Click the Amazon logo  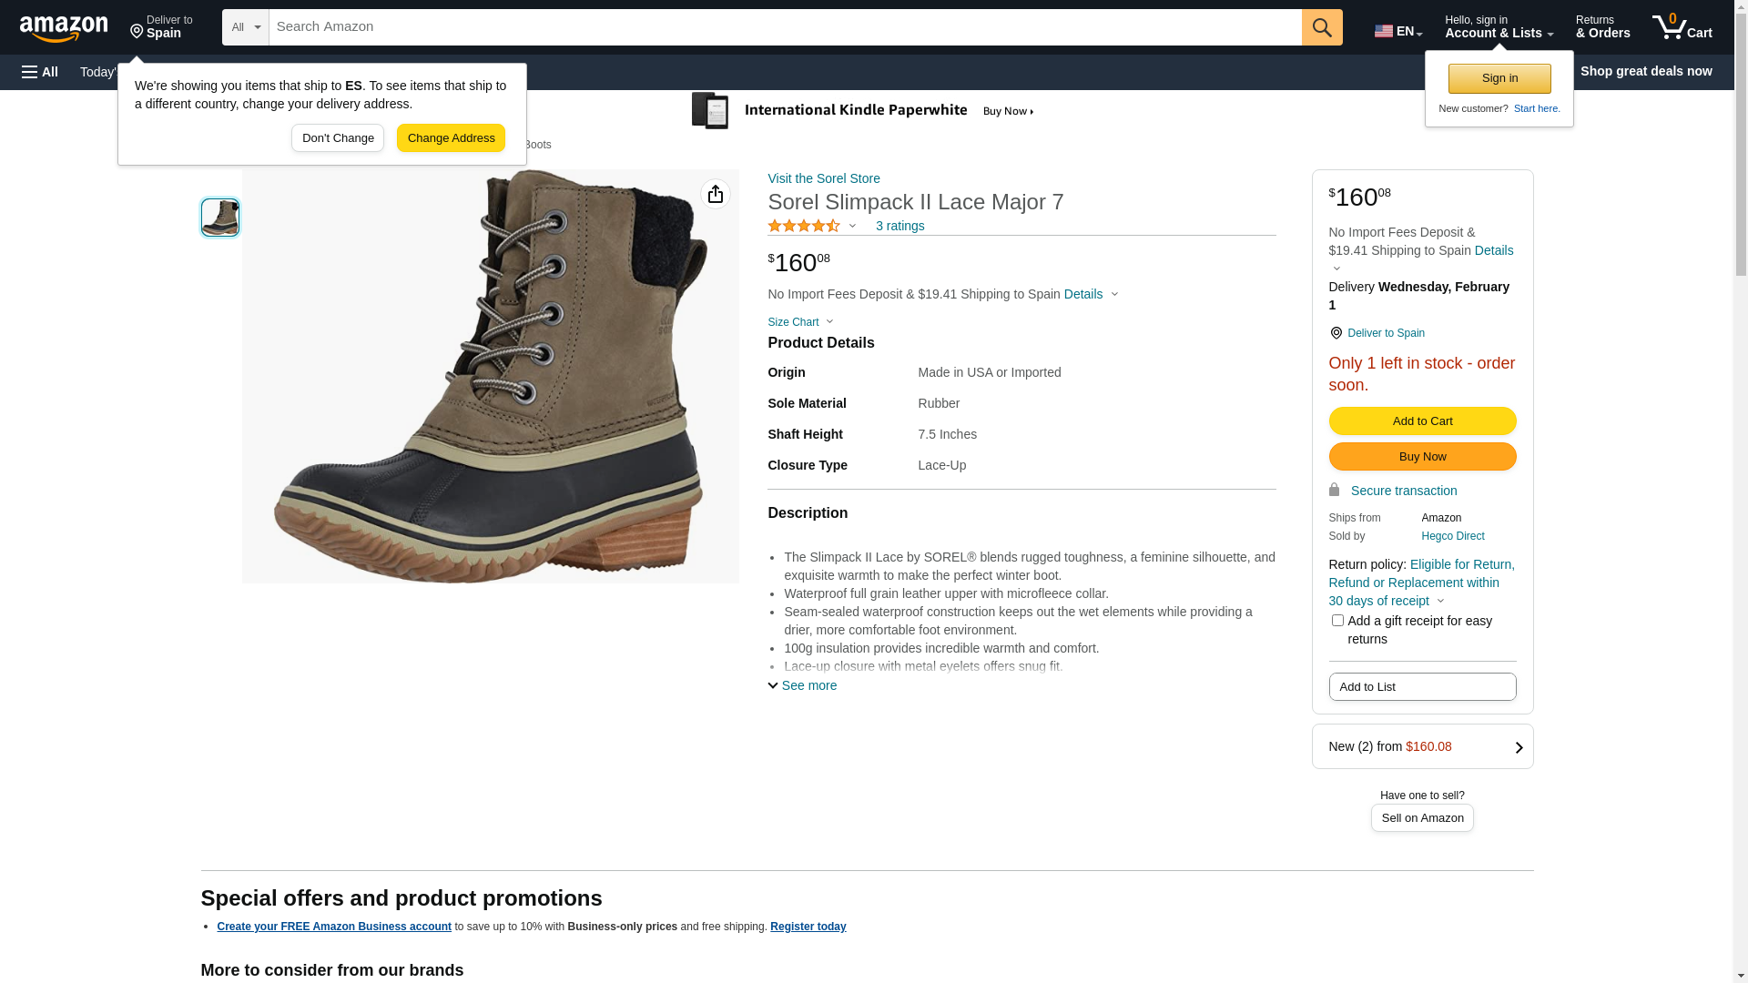point(64,28)
